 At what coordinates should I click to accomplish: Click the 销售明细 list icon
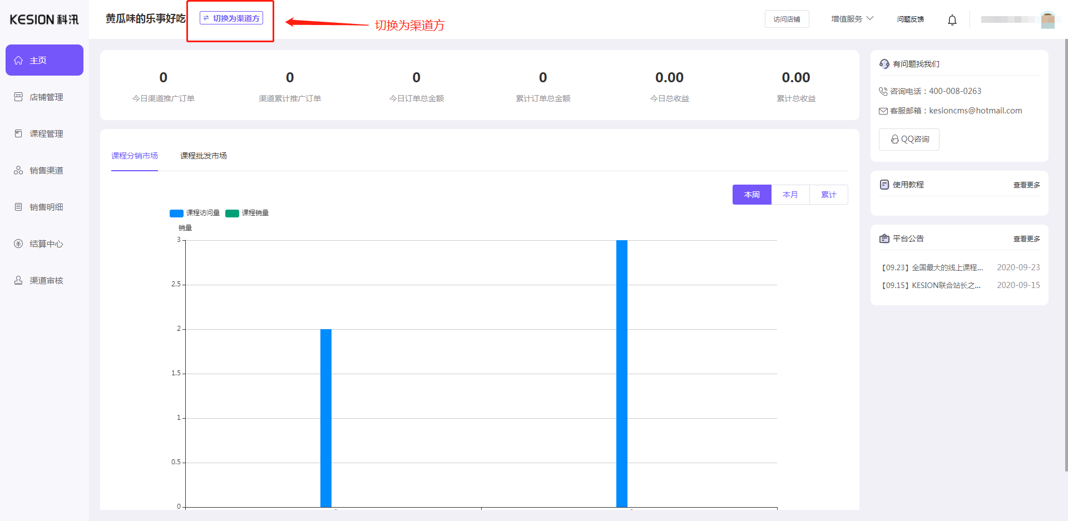pos(18,207)
